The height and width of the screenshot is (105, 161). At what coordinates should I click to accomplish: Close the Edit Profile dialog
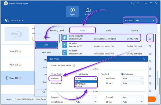tap(144, 59)
